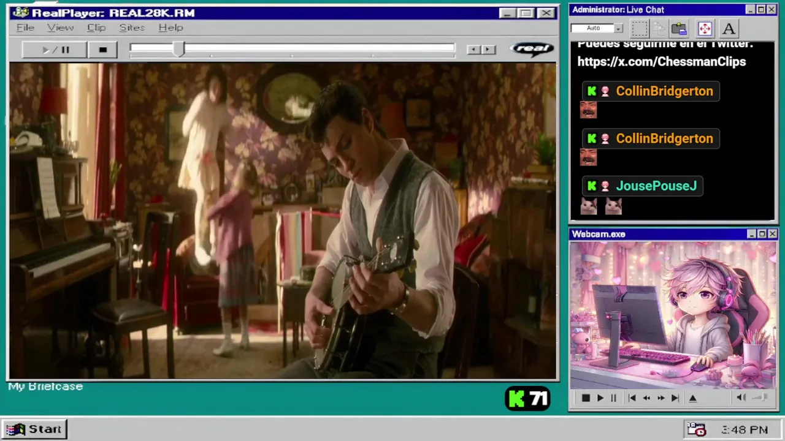785x441 pixels.
Task: Open the My Briefcase desktop item
Action: pos(45,386)
